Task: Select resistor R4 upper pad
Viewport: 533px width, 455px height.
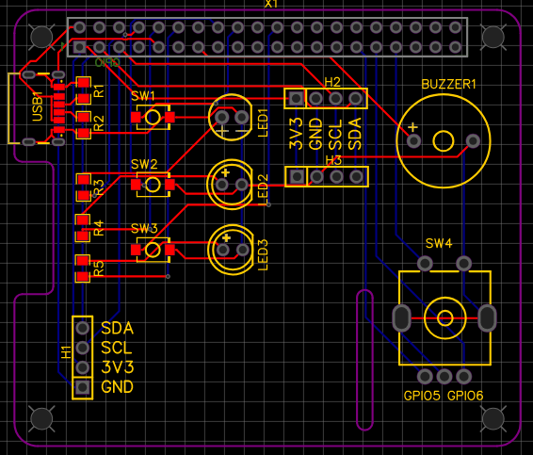Action: 83,220
